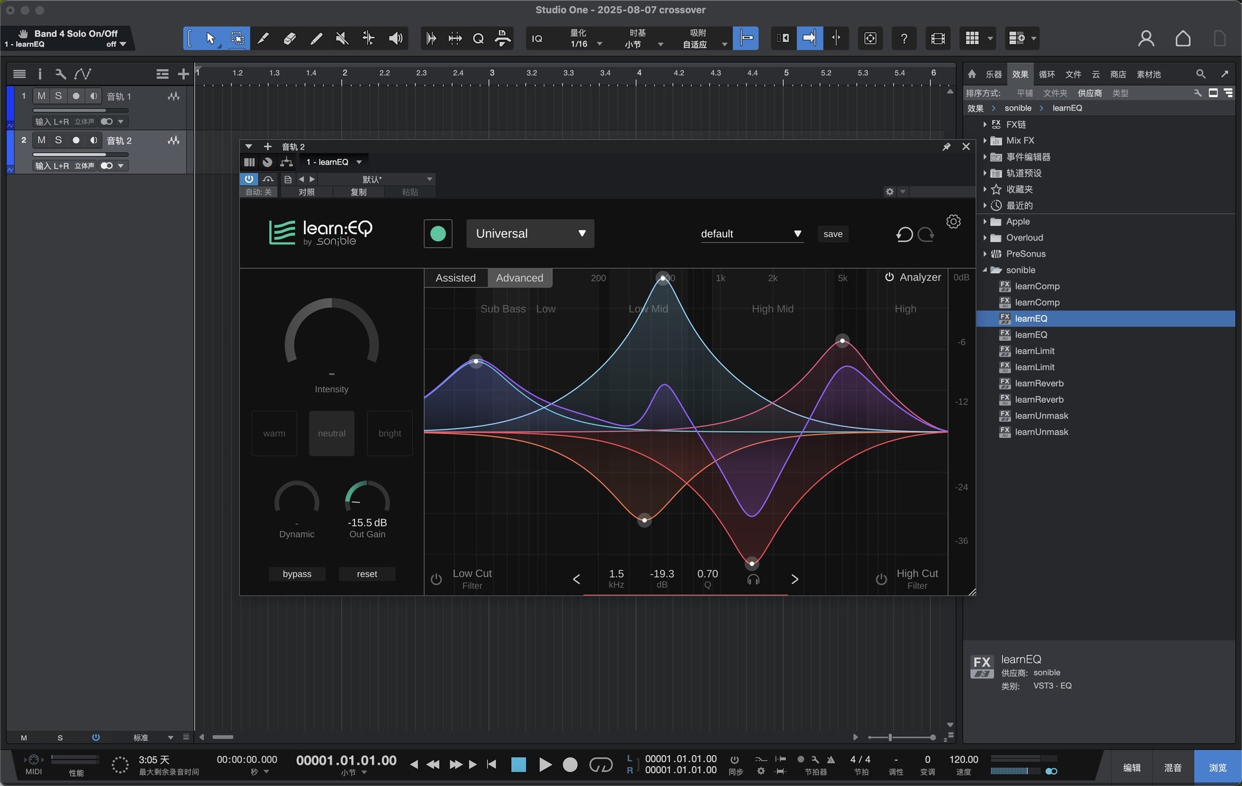Viewport: 1242px width, 786px height.
Task: Search the browser with magnifier icon
Action: (1201, 74)
